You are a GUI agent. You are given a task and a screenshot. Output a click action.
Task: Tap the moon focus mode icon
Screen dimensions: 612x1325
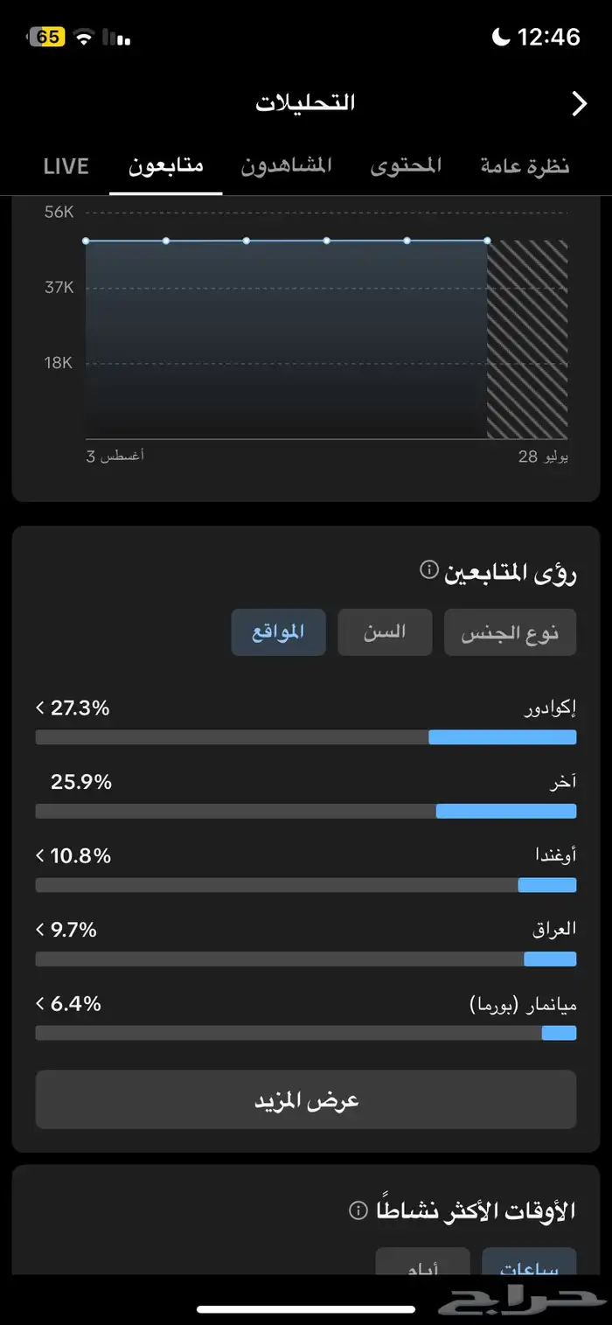pos(501,37)
